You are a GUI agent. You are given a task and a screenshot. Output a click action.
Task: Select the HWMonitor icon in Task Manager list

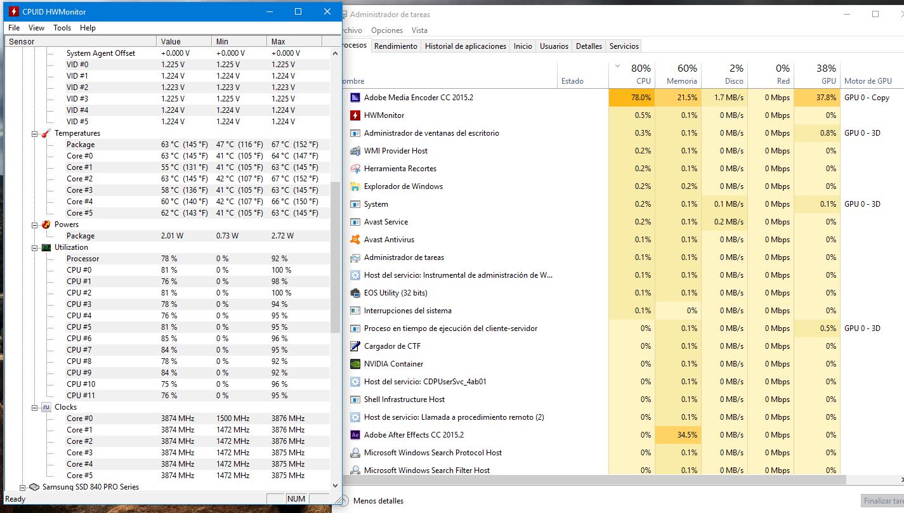355,115
